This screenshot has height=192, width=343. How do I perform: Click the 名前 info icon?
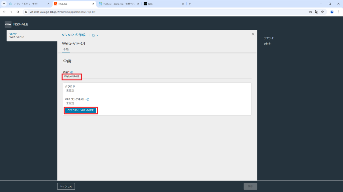(72, 72)
